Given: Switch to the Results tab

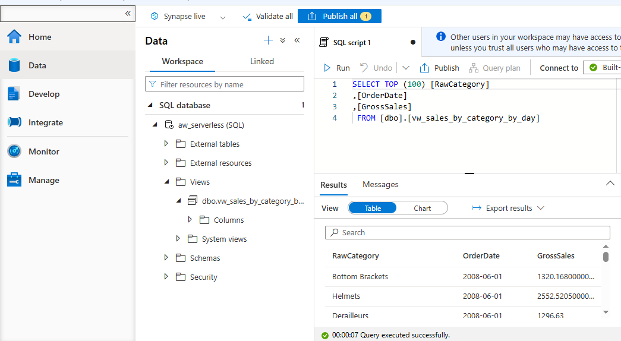Looking at the screenshot, I should pos(333,185).
